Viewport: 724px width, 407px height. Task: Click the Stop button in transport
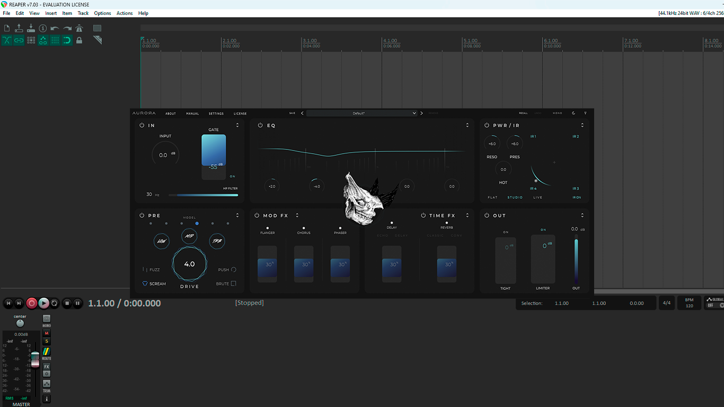(x=67, y=303)
